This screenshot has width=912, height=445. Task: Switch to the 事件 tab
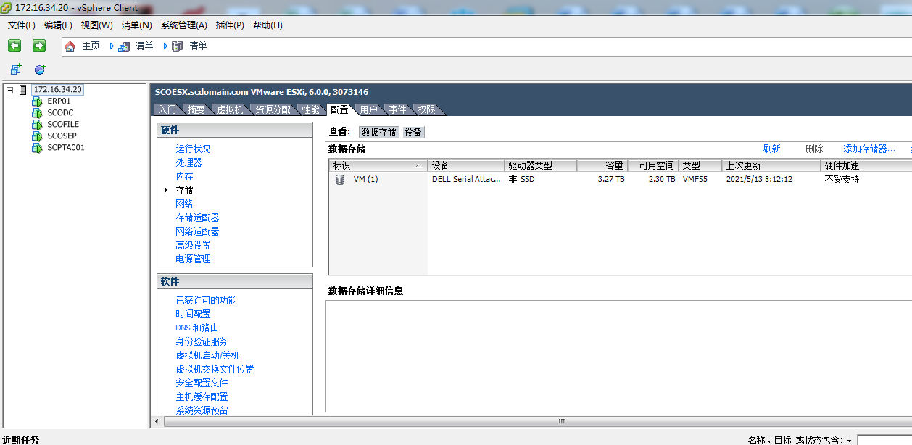coord(397,109)
